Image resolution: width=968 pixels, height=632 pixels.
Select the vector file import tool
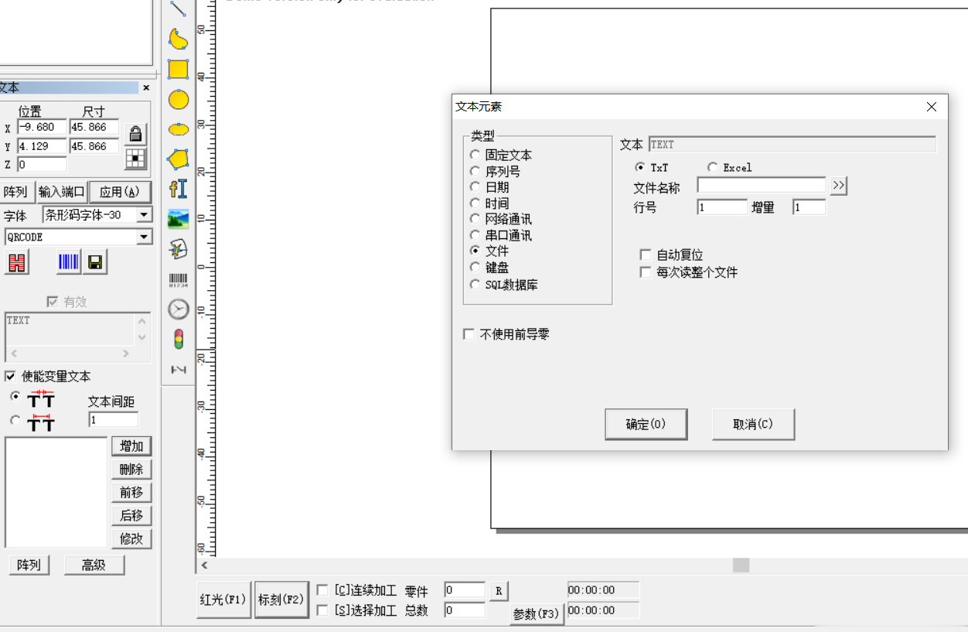click(x=179, y=249)
